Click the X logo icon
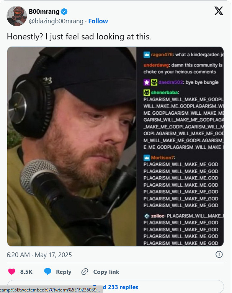 (219, 11)
